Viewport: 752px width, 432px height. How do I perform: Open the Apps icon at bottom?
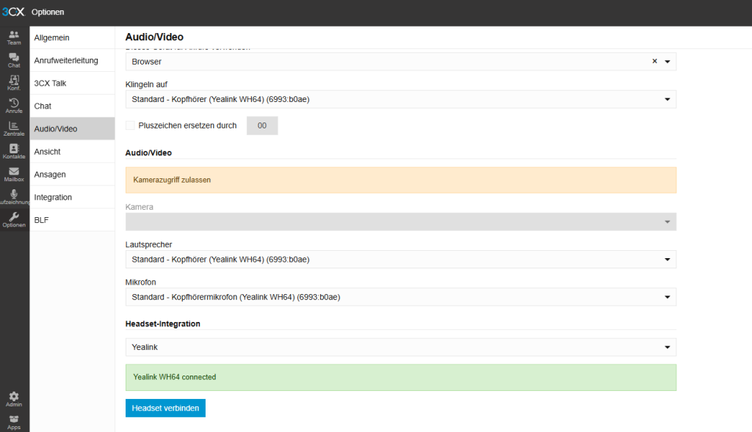(14, 422)
